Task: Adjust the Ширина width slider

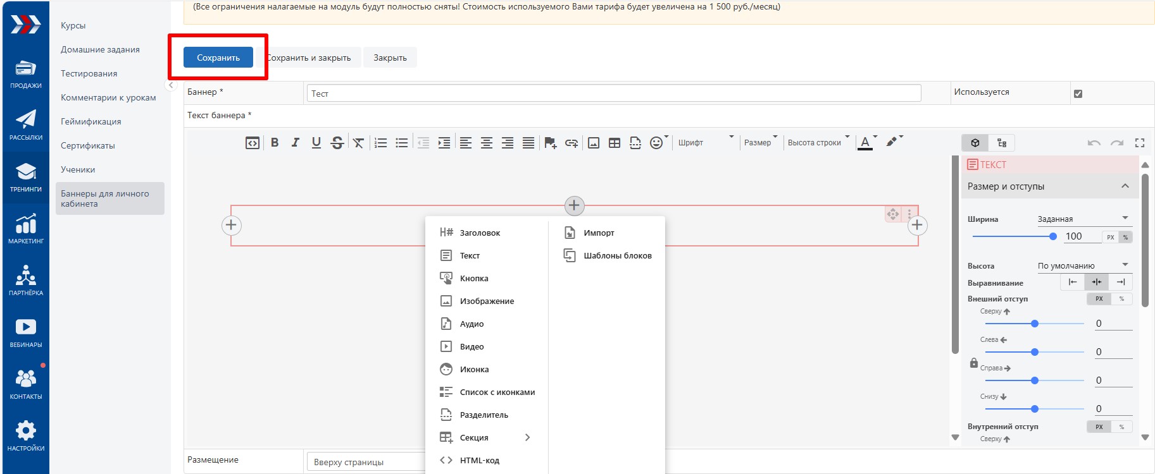Action: click(x=1015, y=236)
